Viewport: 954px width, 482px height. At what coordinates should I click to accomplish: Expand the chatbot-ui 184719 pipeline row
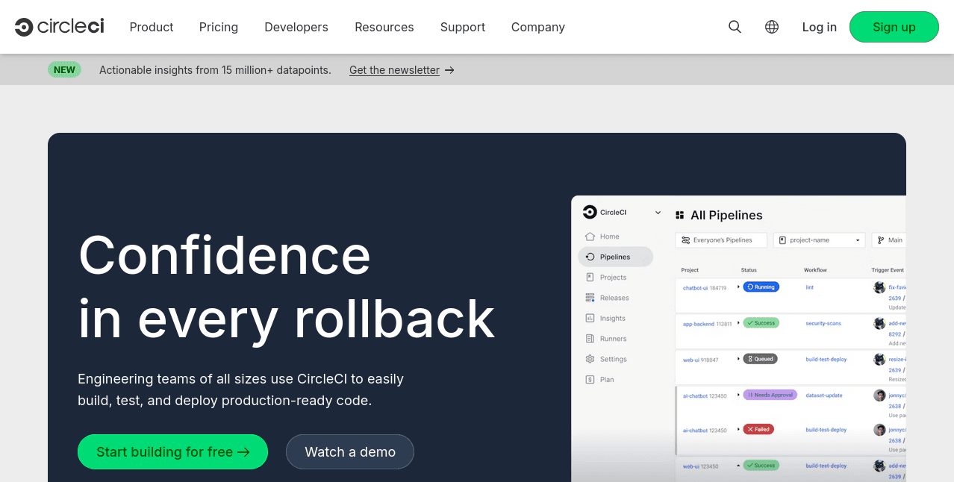pyautogui.click(x=738, y=287)
